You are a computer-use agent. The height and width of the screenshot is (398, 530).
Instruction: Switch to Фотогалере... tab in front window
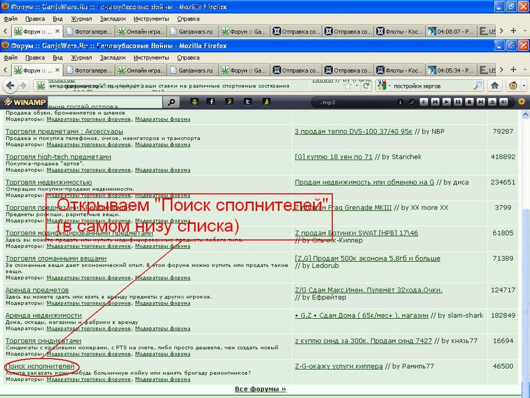[88, 70]
